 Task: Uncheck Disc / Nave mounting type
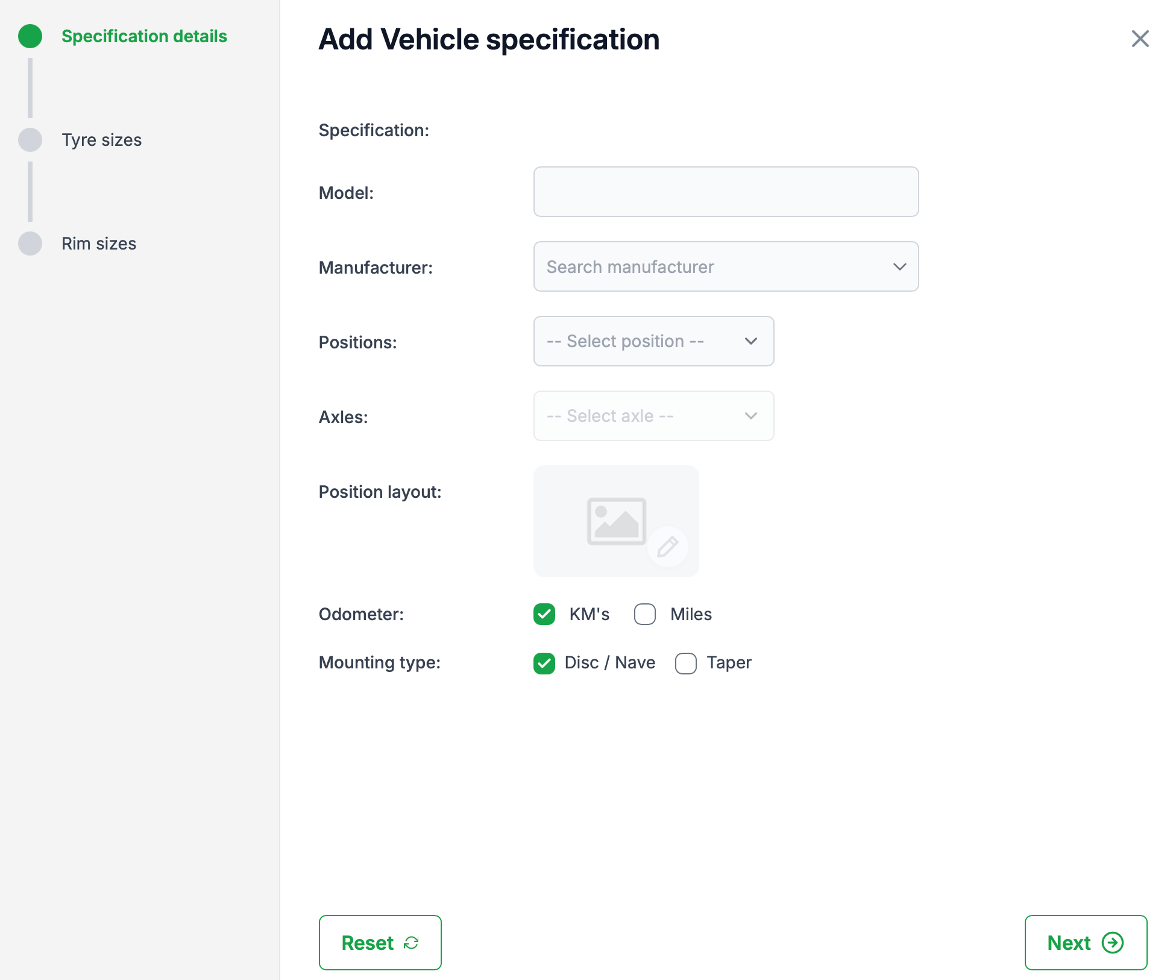[x=544, y=663]
